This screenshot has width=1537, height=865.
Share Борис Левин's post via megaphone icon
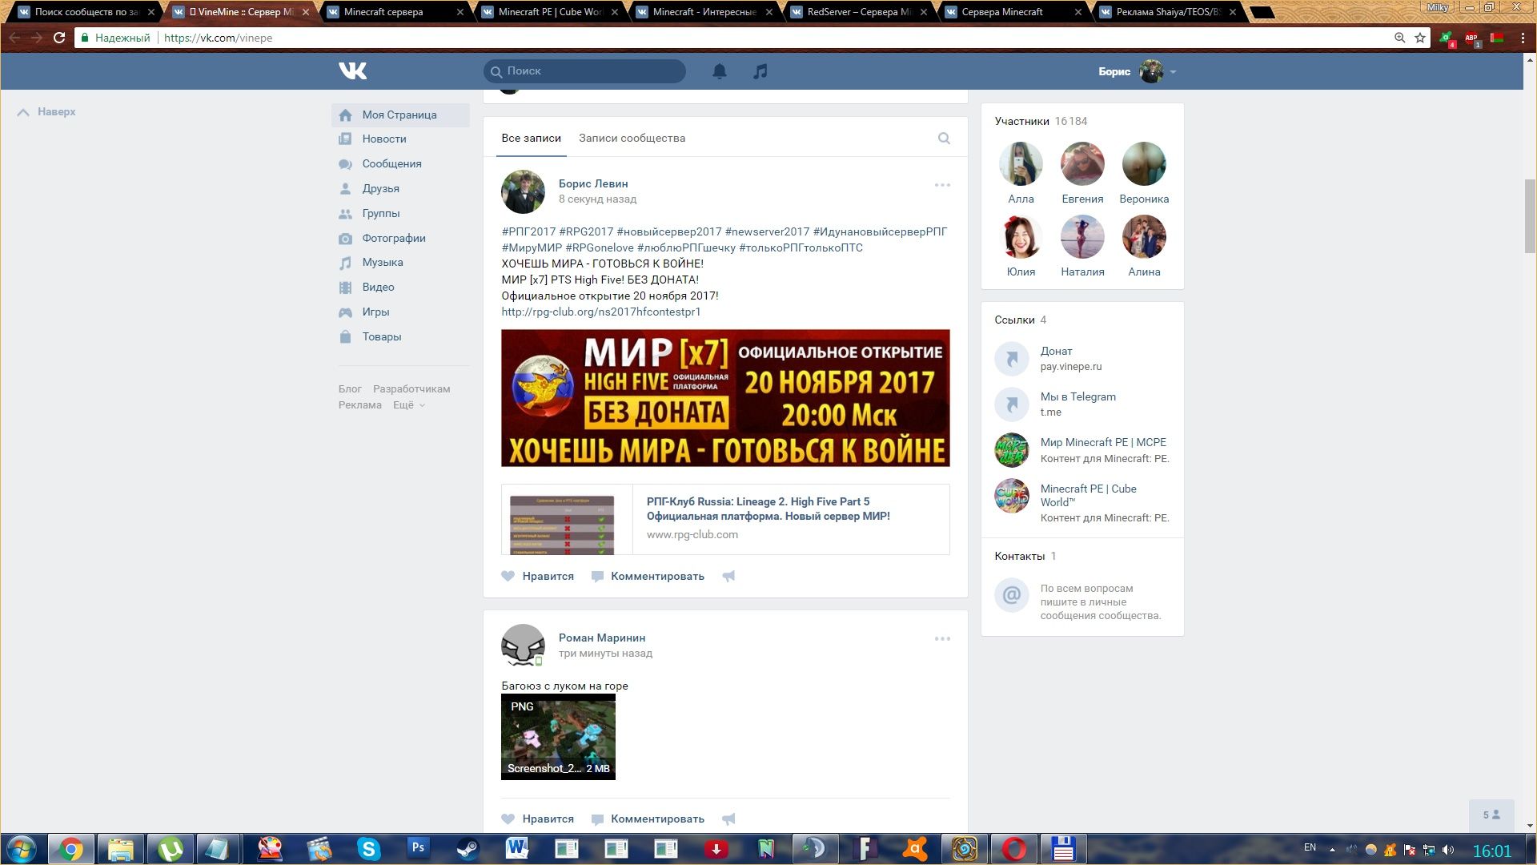[728, 577]
